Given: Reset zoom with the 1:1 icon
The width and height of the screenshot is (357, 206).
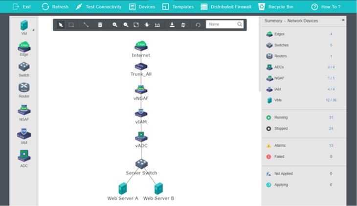Looking at the screenshot, I should click(x=157, y=24).
